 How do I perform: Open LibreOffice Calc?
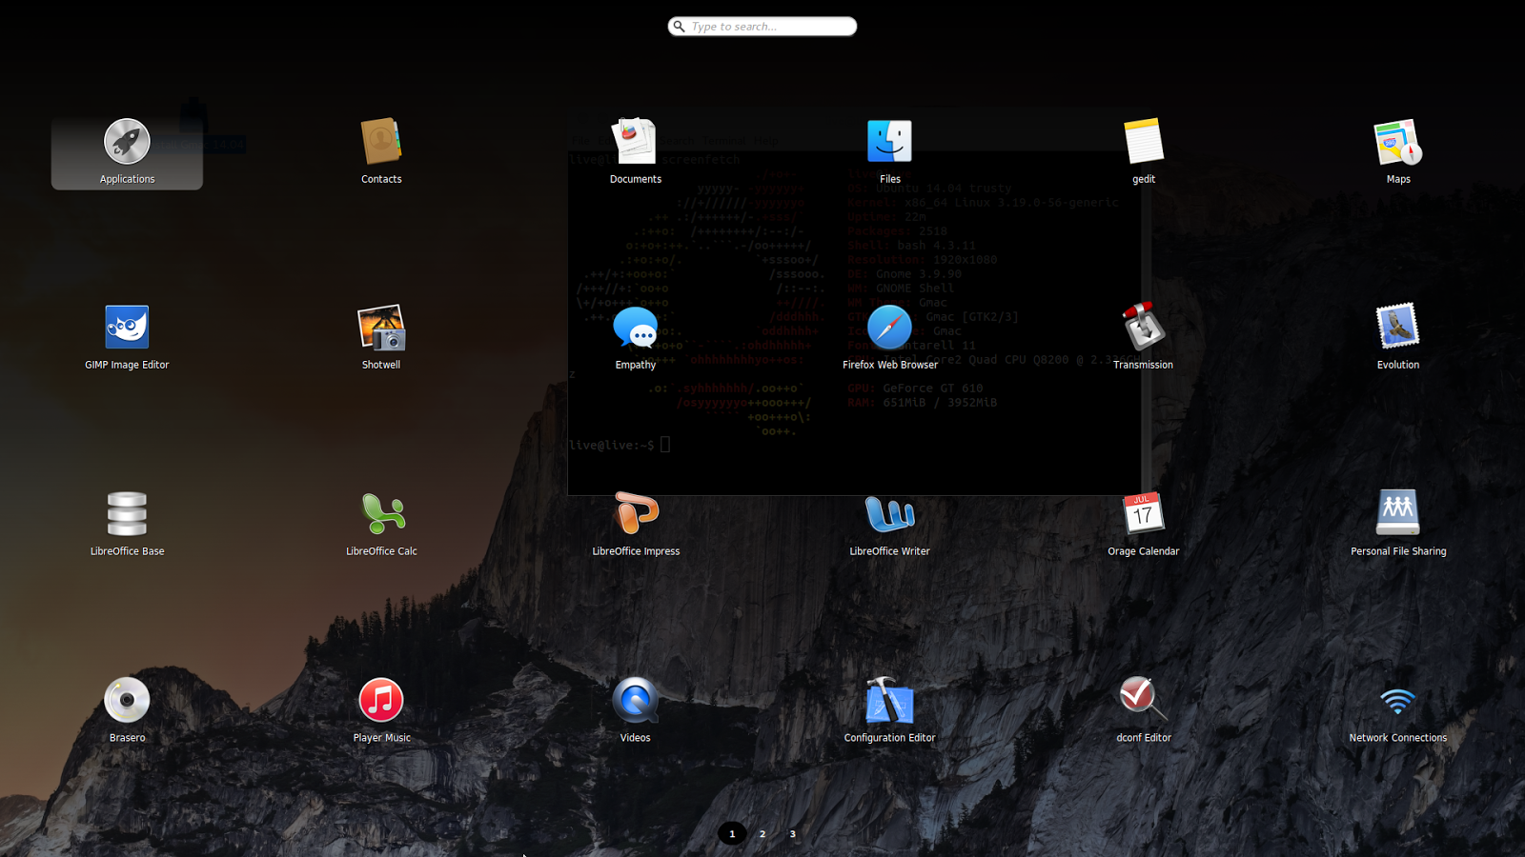[381, 514]
